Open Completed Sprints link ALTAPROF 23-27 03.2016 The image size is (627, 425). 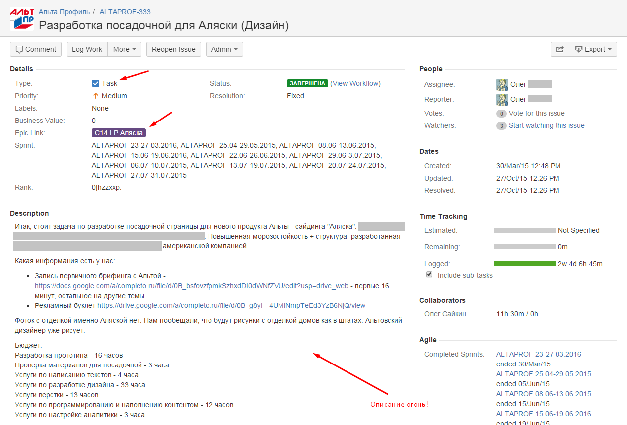point(539,354)
